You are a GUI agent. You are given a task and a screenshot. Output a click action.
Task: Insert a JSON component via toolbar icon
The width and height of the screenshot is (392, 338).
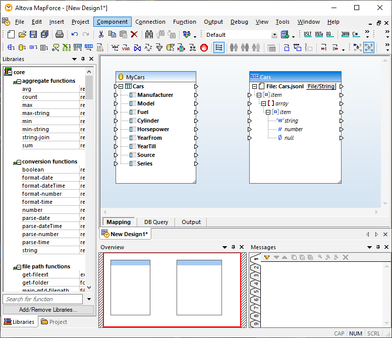(x=89, y=48)
